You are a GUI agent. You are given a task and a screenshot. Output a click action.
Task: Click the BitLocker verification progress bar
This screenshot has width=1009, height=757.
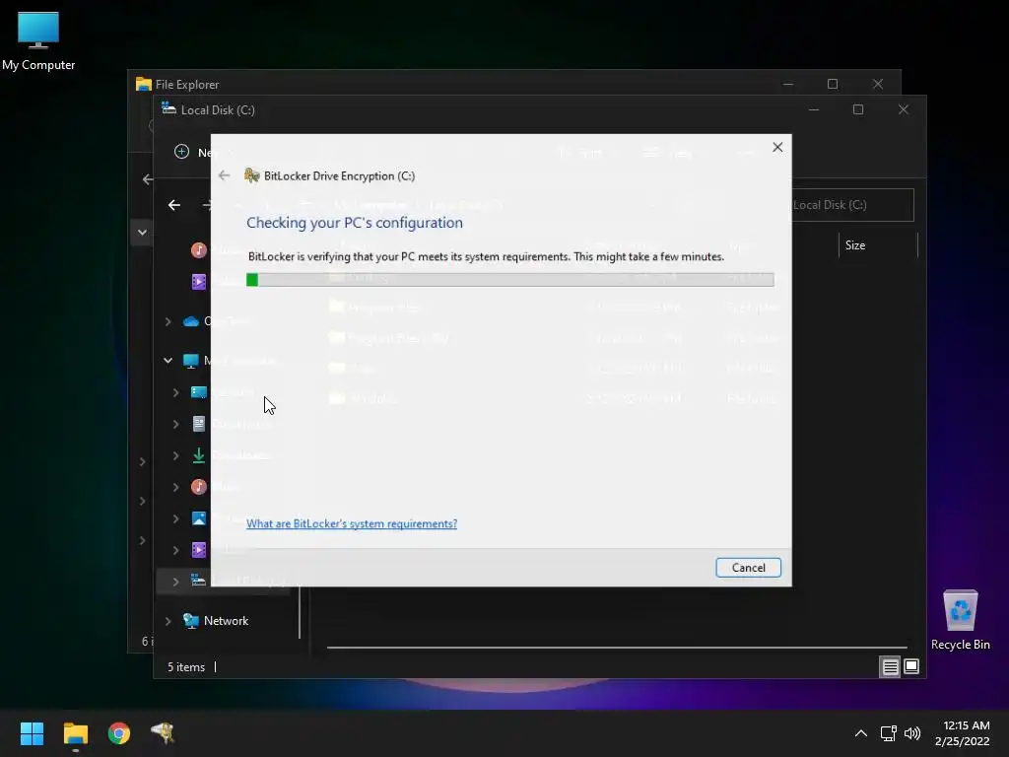click(x=509, y=279)
